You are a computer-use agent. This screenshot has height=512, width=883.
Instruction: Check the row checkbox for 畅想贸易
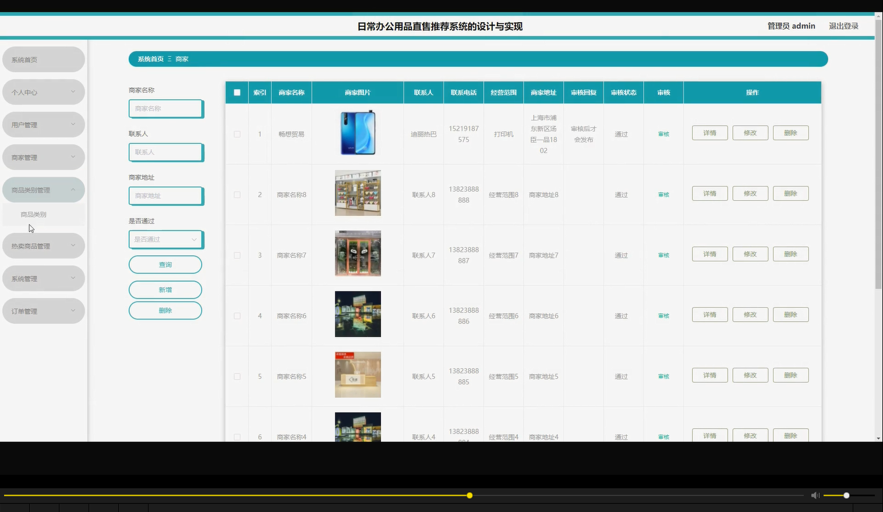pos(236,134)
